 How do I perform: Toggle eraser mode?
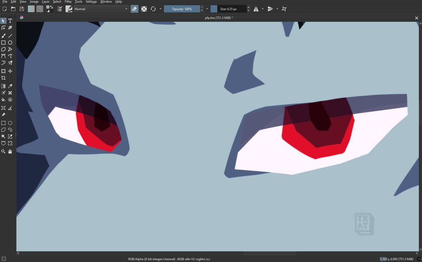click(134, 9)
